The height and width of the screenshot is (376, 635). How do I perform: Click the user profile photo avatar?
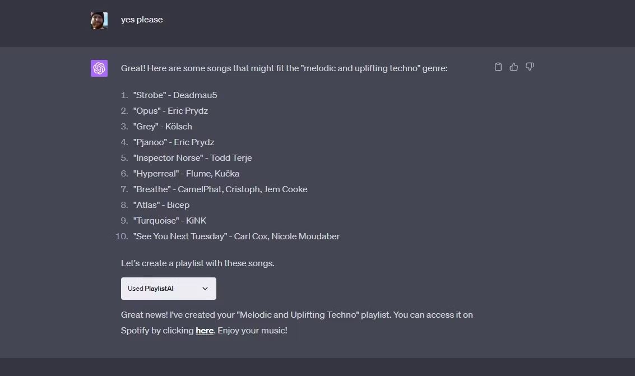(x=99, y=21)
